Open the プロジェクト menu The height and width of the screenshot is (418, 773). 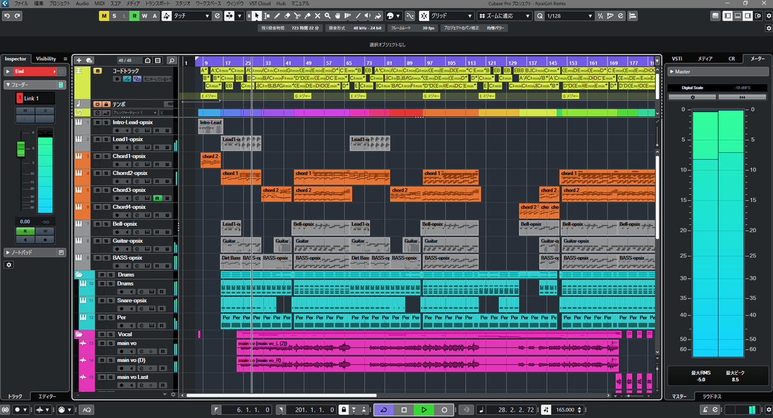[x=60, y=3]
